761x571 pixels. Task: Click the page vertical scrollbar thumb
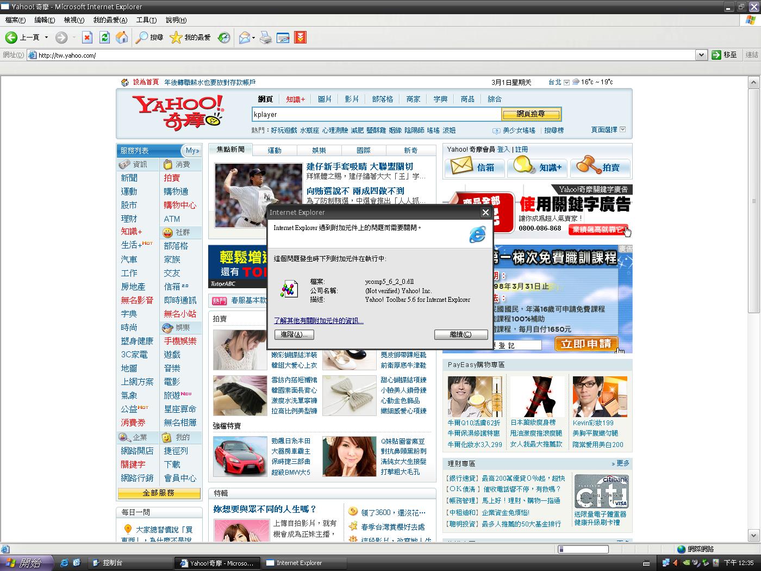[753, 200]
